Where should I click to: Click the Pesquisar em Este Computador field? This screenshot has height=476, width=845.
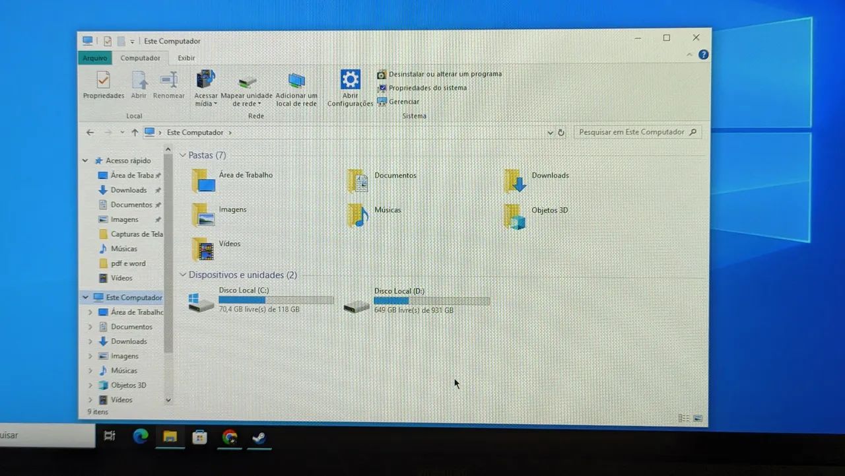pos(638,132)
